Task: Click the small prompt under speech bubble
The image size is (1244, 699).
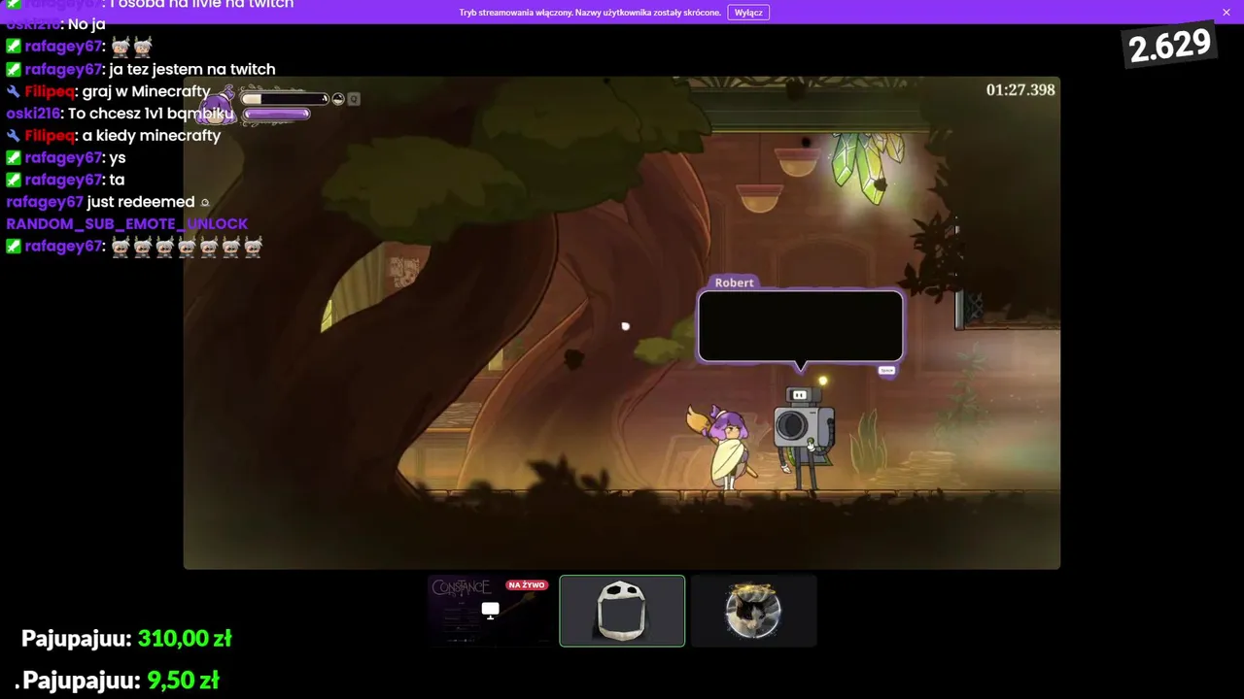Action: [886, 371]
